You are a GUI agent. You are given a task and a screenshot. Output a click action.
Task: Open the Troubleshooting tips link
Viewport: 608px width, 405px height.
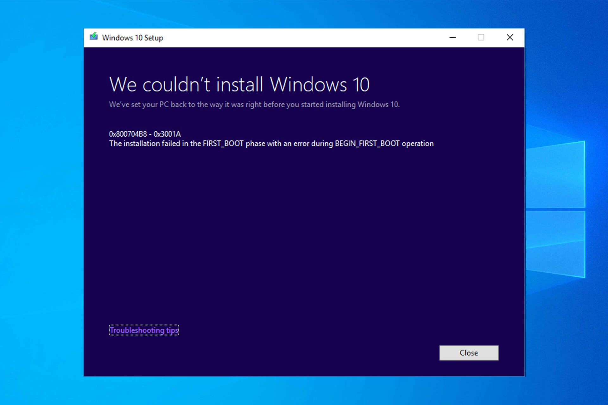(x=144, y=330)
